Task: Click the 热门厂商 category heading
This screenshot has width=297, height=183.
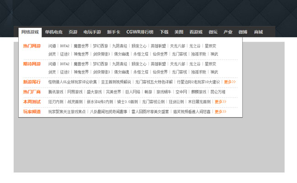Action: 32,92
